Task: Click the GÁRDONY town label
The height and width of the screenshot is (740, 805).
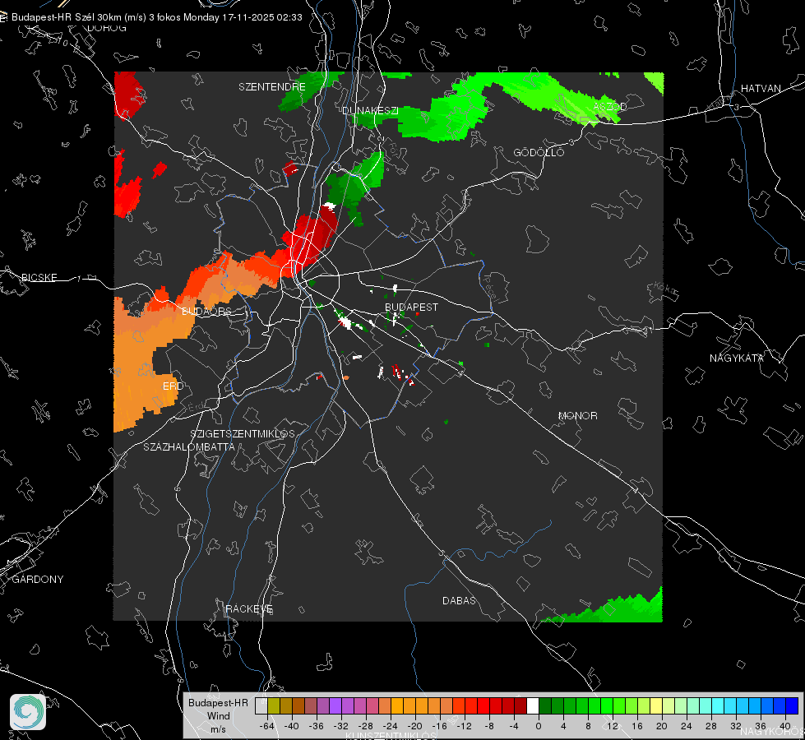Action: 38,580
